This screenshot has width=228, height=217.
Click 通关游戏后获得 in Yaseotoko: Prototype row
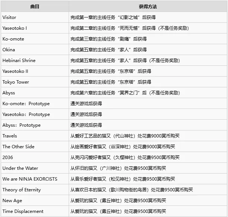(x=86, y=114)
